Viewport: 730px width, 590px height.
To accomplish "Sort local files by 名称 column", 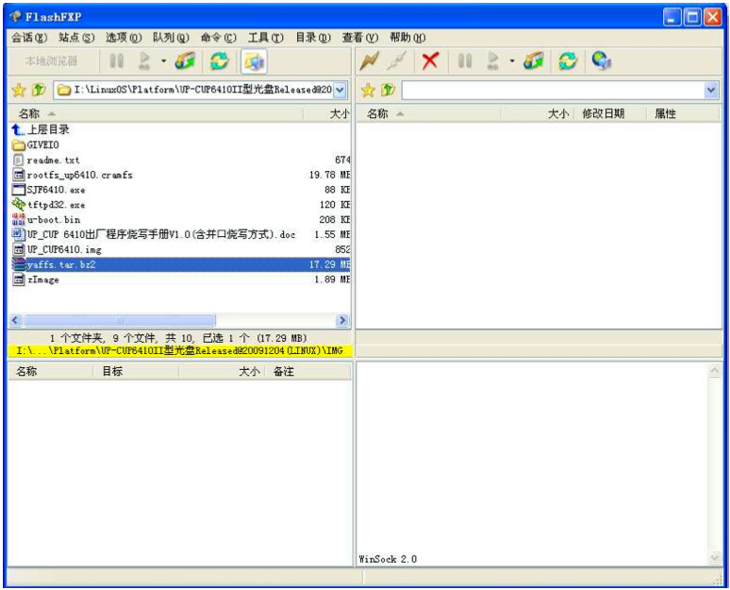I will point(156,113).
